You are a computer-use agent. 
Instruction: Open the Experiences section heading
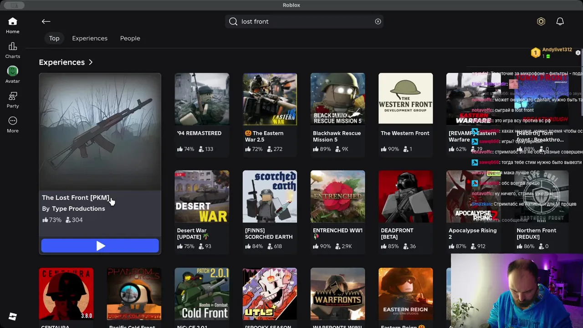pyautogui.click(x=62, y=62)
